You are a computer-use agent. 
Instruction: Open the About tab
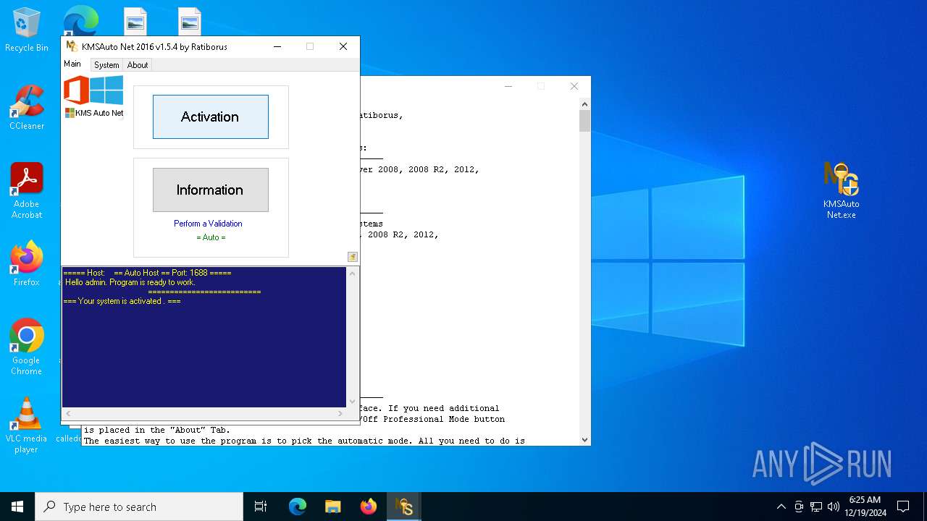tap(138, 65)
